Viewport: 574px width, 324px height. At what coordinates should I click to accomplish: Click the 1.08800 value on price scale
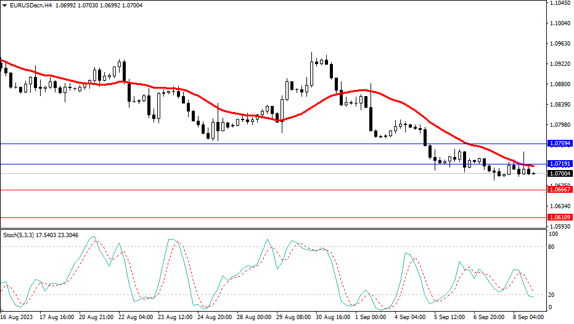tap(560, 84)
